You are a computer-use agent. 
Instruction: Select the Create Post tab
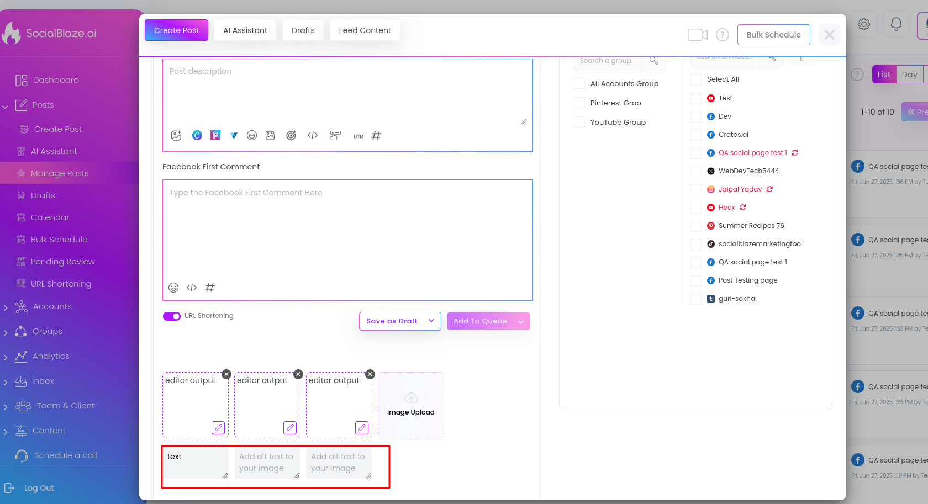click(176, 30)
